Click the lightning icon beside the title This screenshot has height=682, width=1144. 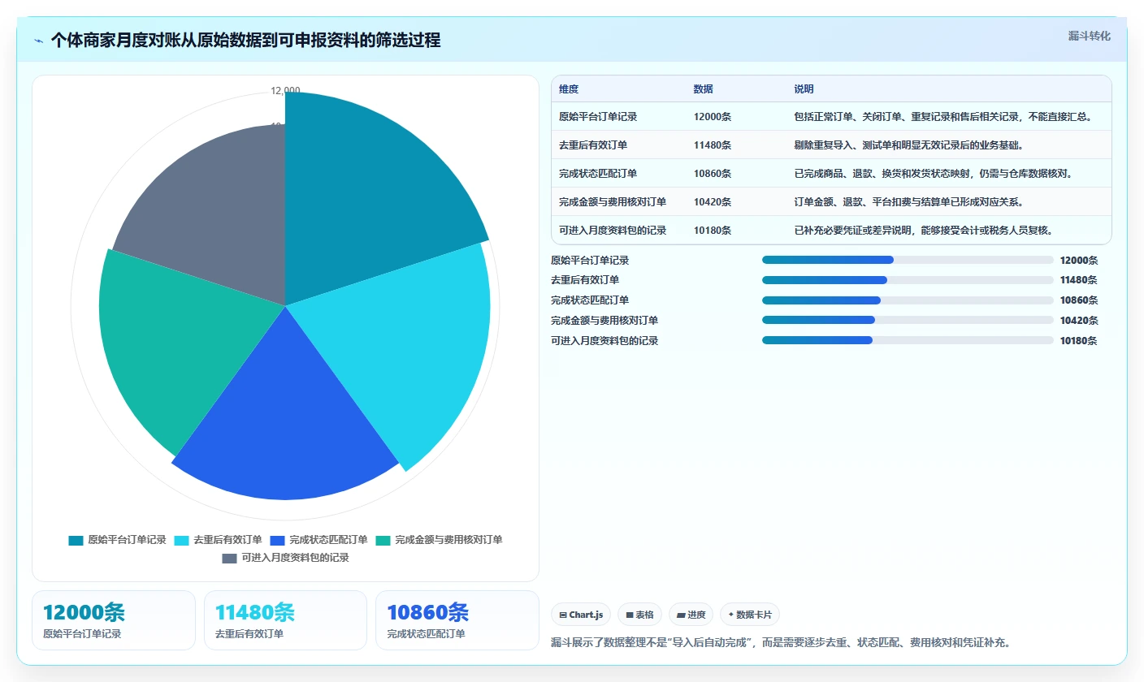[39, 41]
